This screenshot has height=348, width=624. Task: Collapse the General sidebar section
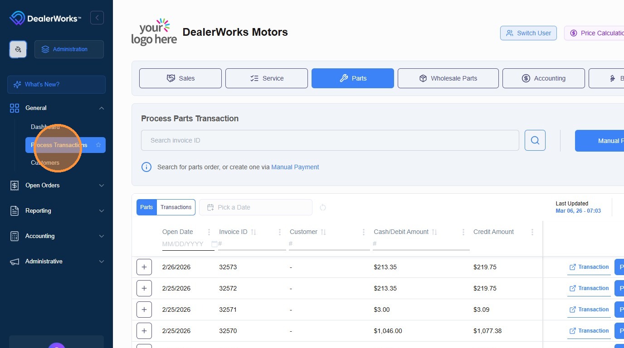click(x=57, y=108)
